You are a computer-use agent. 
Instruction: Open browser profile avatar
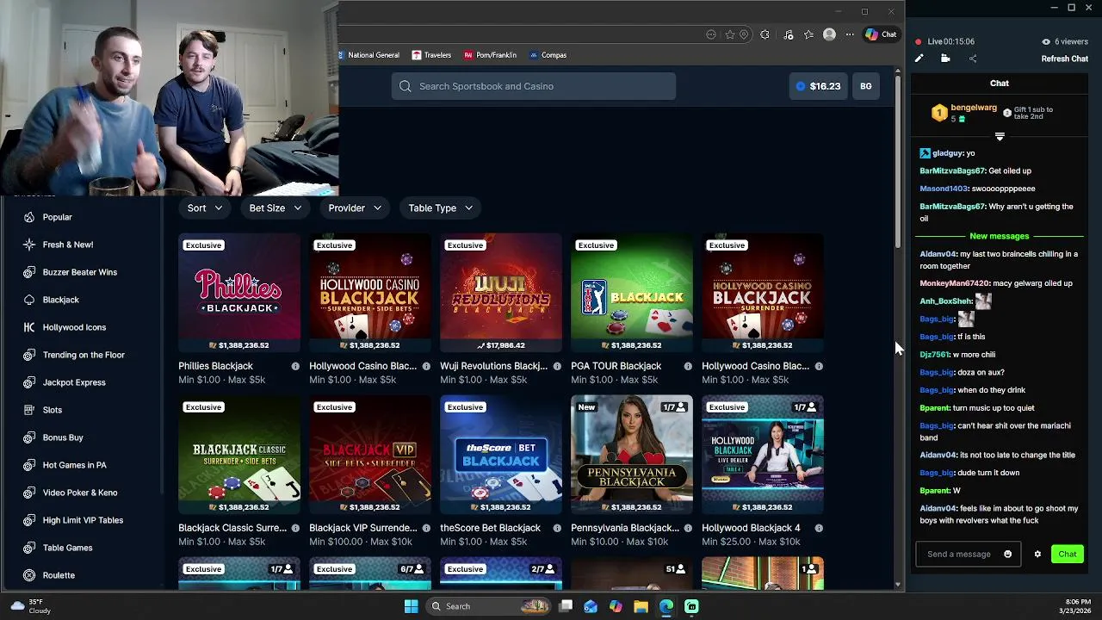pos(829,34)
